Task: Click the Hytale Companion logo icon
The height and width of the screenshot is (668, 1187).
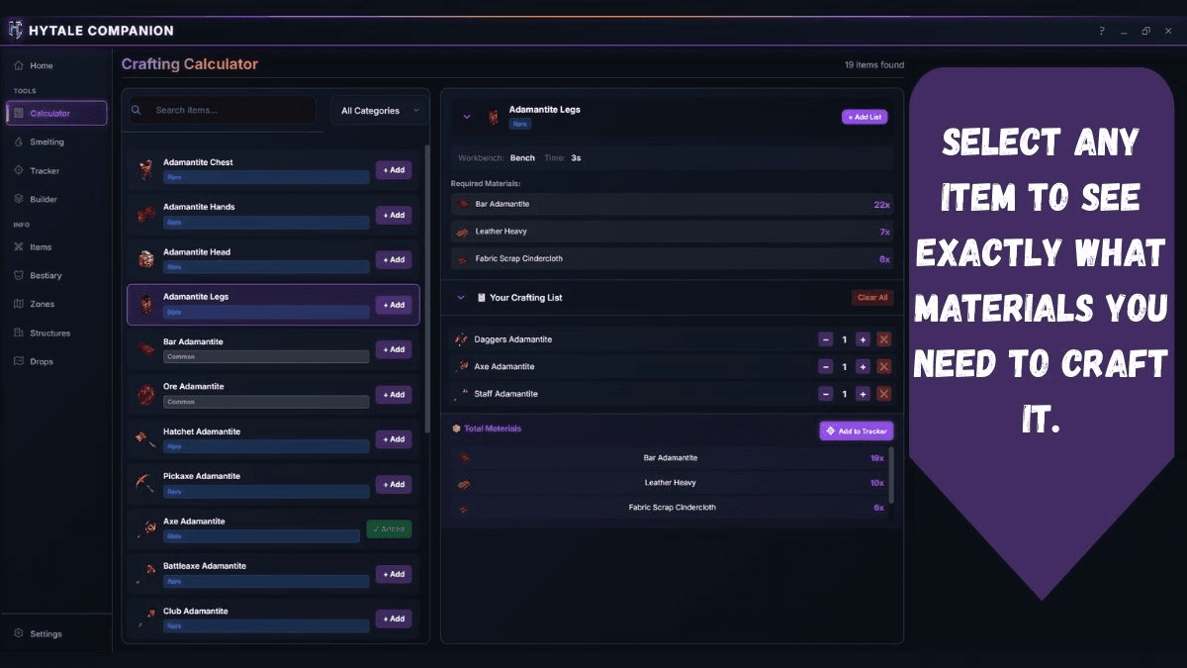Action: [15, 31]
